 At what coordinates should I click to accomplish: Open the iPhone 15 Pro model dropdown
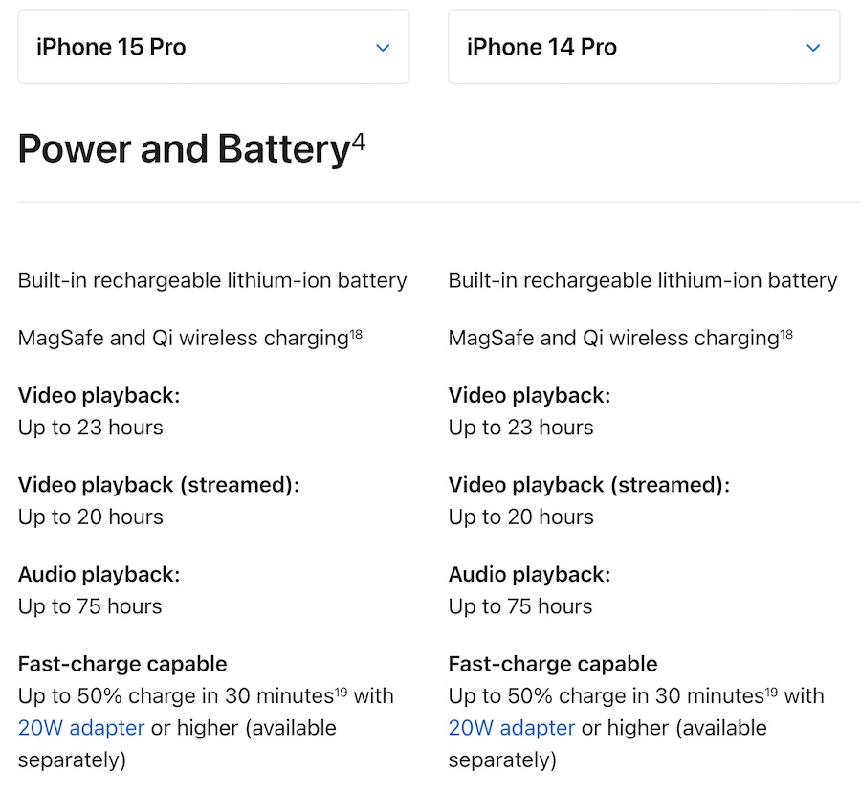(x=212, y=47)
